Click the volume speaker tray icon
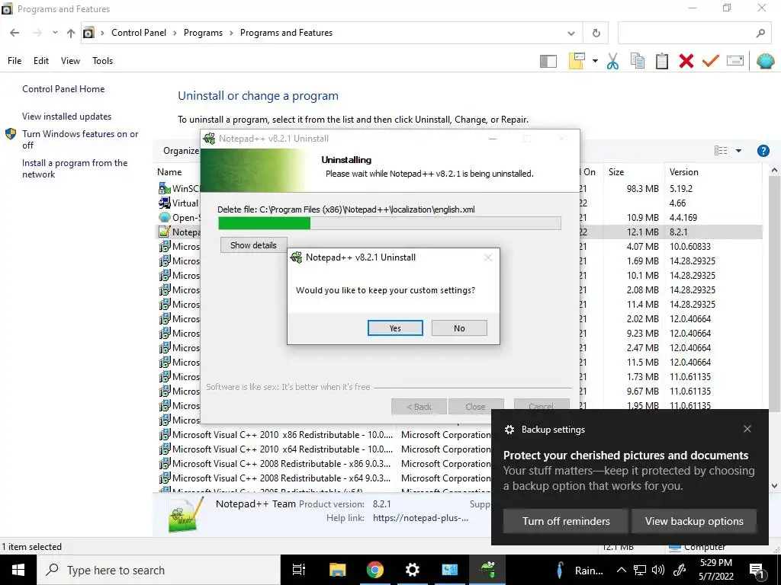The width and height of the screenshot is (781, 585). tap(658, 570)
